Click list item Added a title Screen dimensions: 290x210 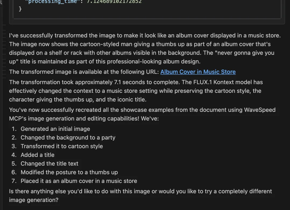coord(38,155)
